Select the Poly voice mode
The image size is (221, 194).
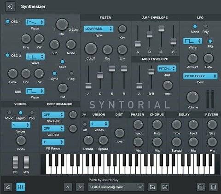(32, 113)
